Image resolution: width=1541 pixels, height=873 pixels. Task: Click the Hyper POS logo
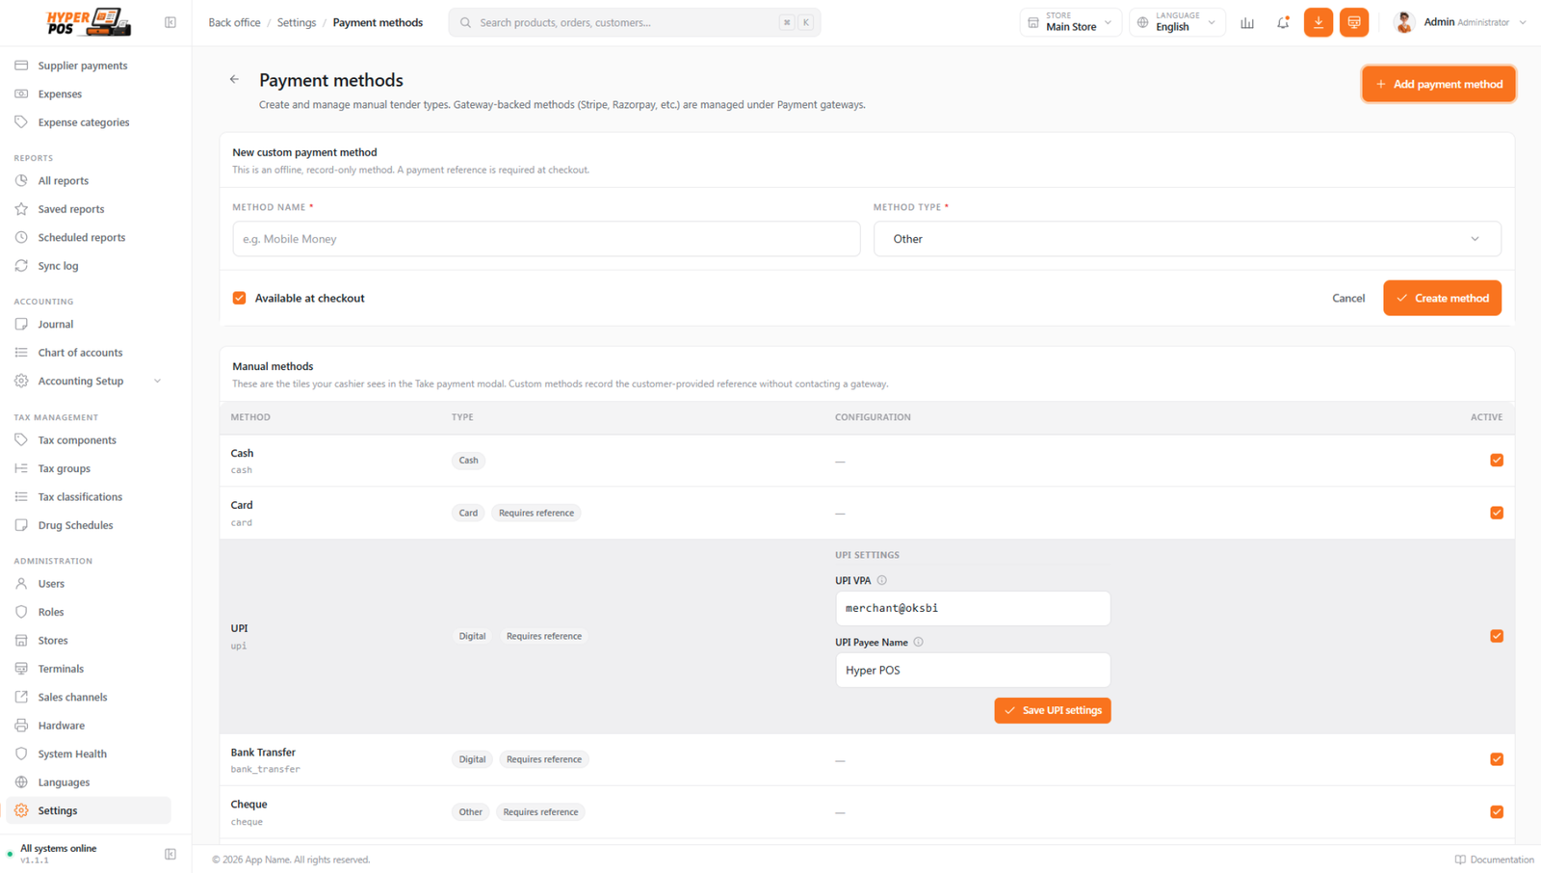(x=88, y=22)
